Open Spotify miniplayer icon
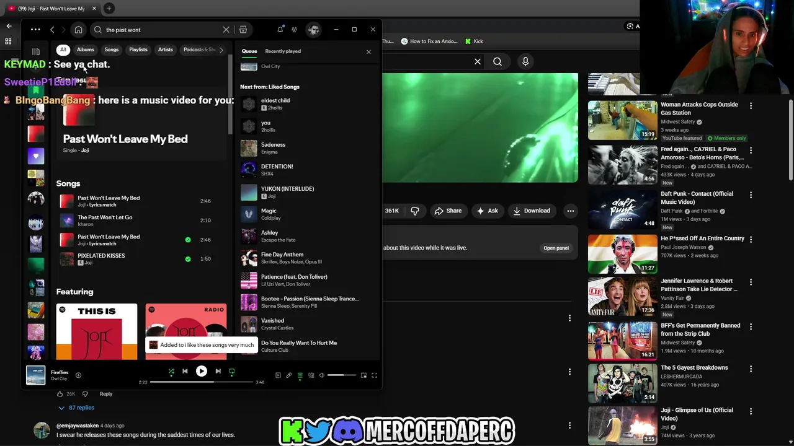Screen dimensions: 794x446 [364, 375]
